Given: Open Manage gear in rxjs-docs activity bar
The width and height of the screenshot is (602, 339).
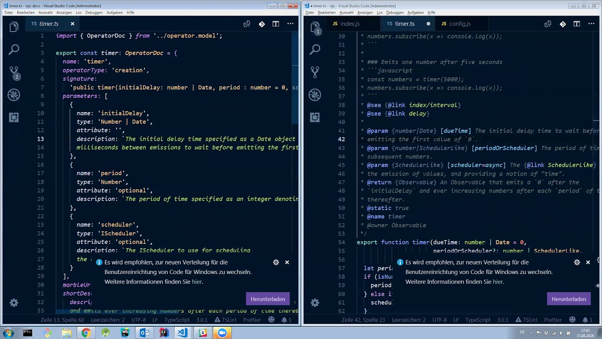Looking at the screenshot, I should 14,303.
